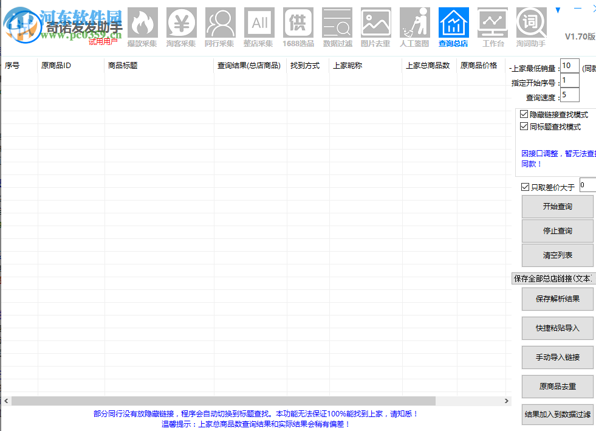
Task: Click the 快捷粘贴导入 button
Action: (557, 328)
